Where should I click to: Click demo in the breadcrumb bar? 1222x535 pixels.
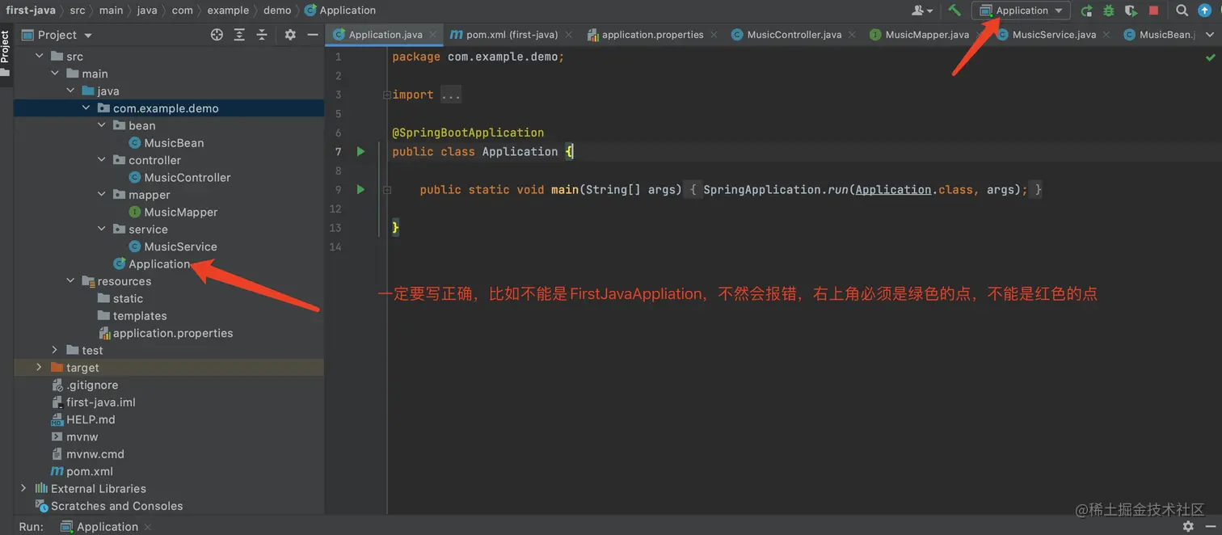(277, 11)
